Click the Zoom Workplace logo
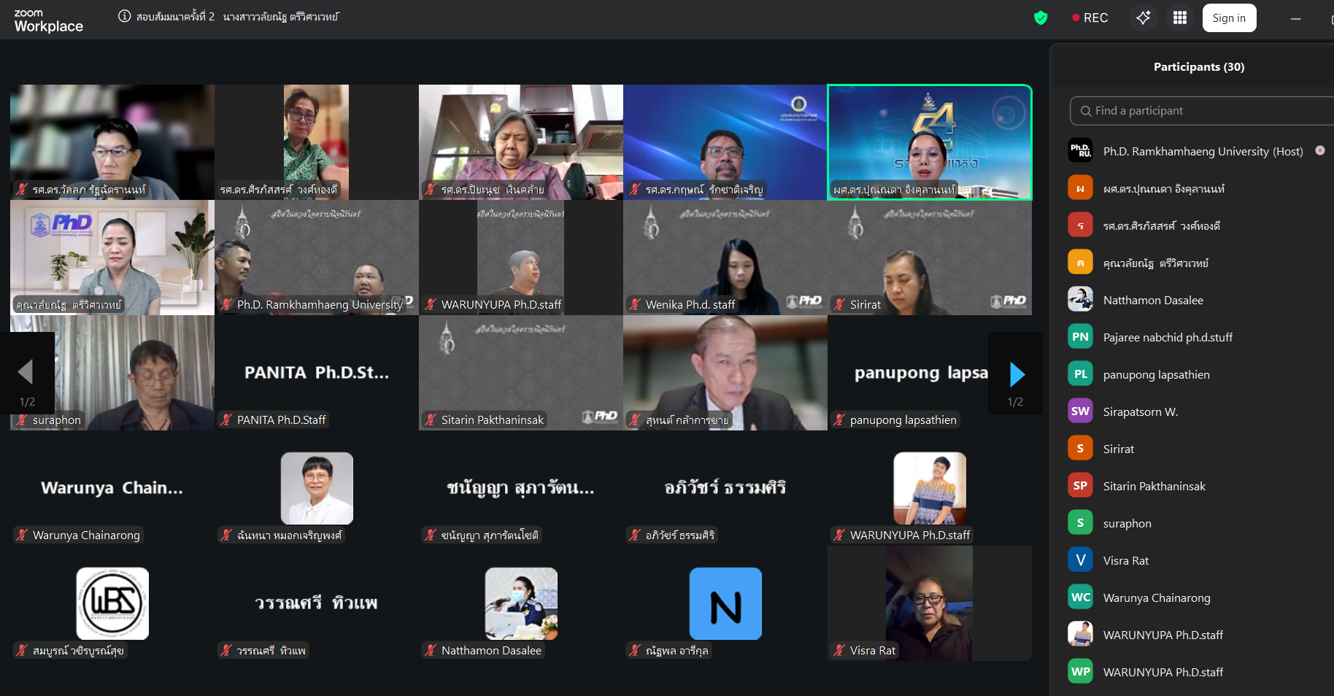 point(48,21)
